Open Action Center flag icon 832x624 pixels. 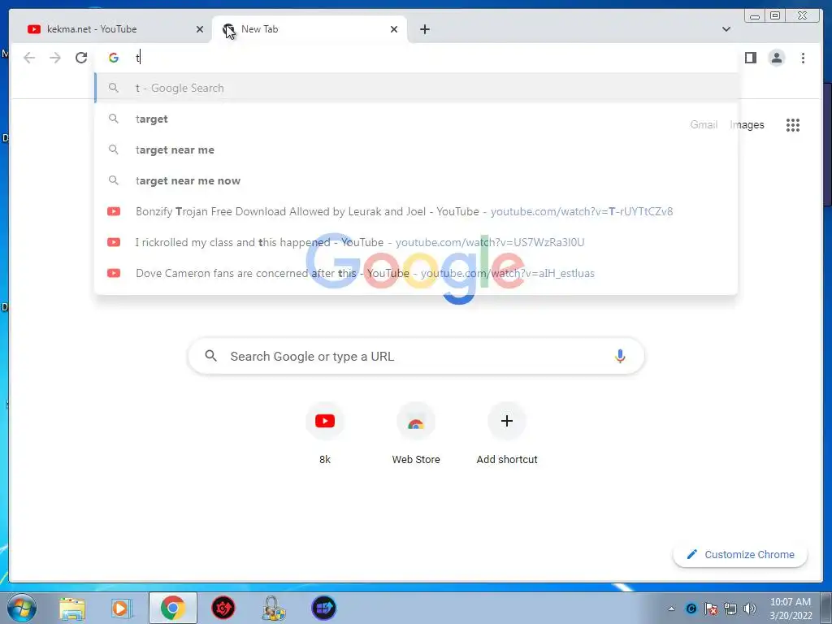pyautogui.click(x=710, y=609)
